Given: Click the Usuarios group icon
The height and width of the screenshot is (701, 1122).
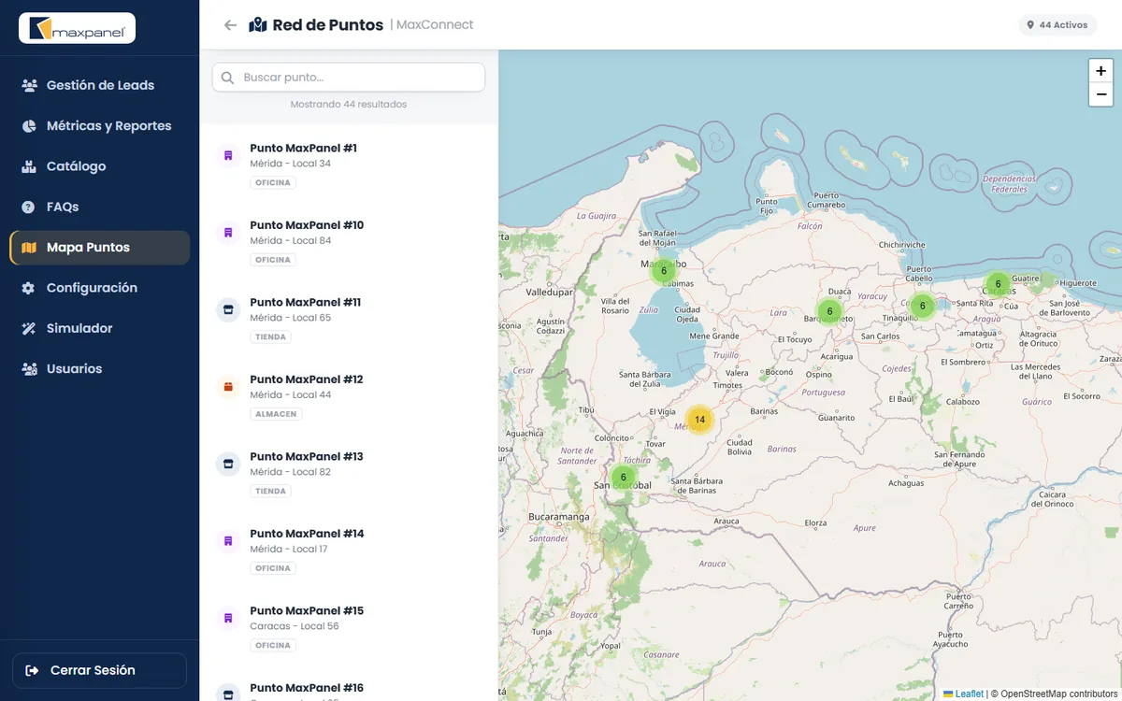Looking at the screenshot, I should [x=29, y=369].
